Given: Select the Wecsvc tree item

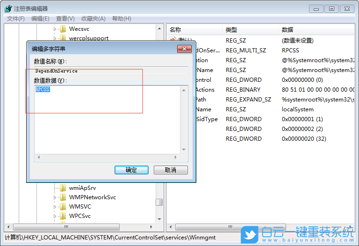Looking at the screenshot, I should pyautogui.click(x=79, y=29).
